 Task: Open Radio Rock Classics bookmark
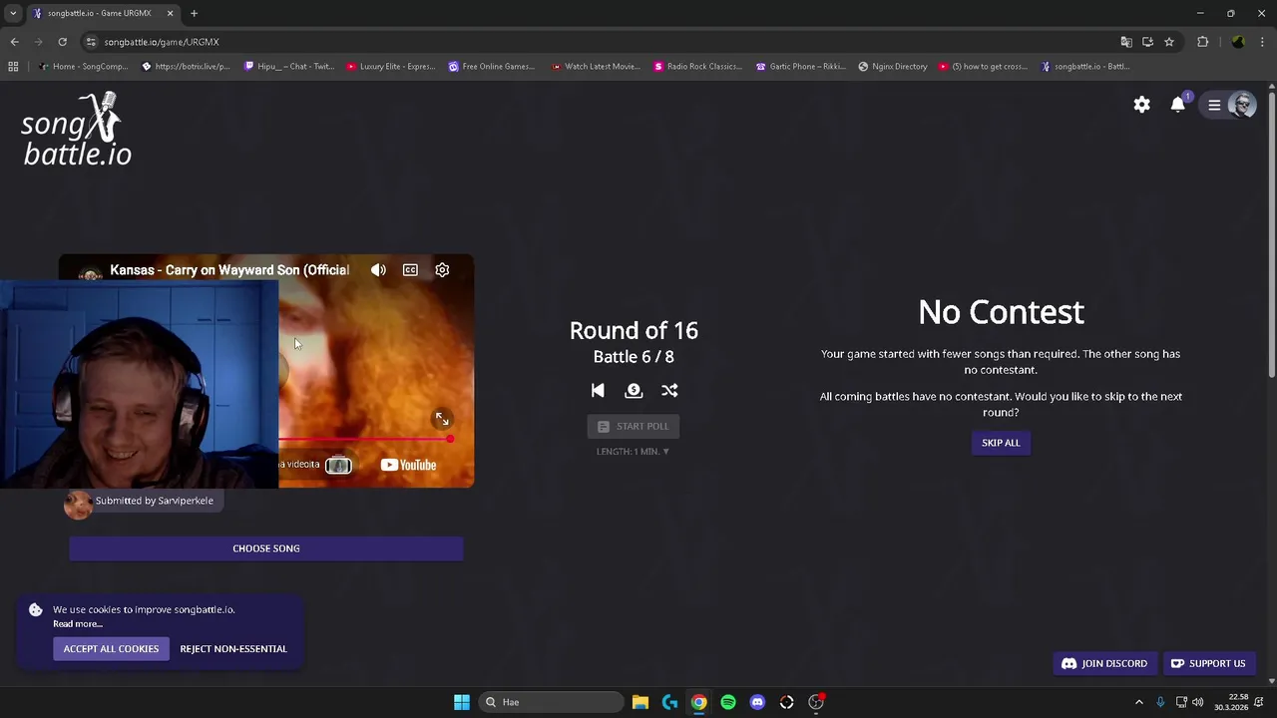pyautogui.click(x=697, y=67)
